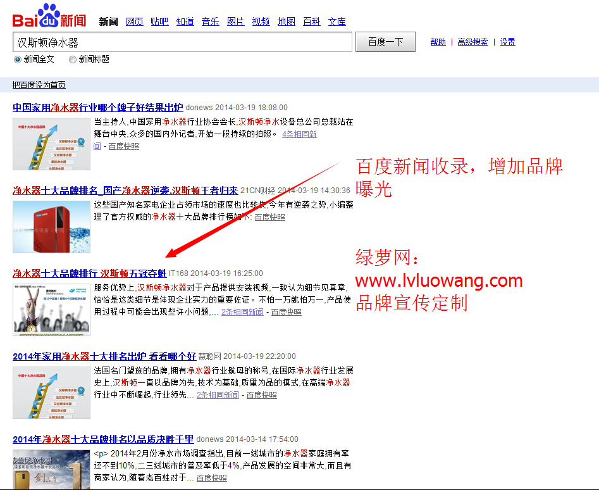Click the source text IT168 2014-03-19 16:25:00
The height and width of the screenshot is (490, 599).
(x=216, y=273)
